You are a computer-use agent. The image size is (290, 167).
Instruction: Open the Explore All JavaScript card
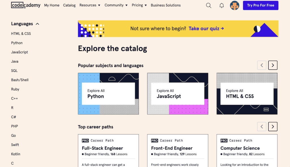coord(178,94)
